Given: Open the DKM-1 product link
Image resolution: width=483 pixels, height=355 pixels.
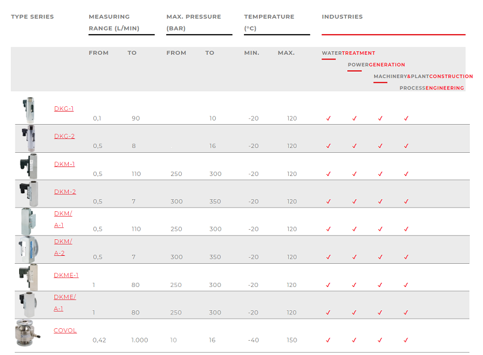Looking at the screenshot, I should point(64,164).
